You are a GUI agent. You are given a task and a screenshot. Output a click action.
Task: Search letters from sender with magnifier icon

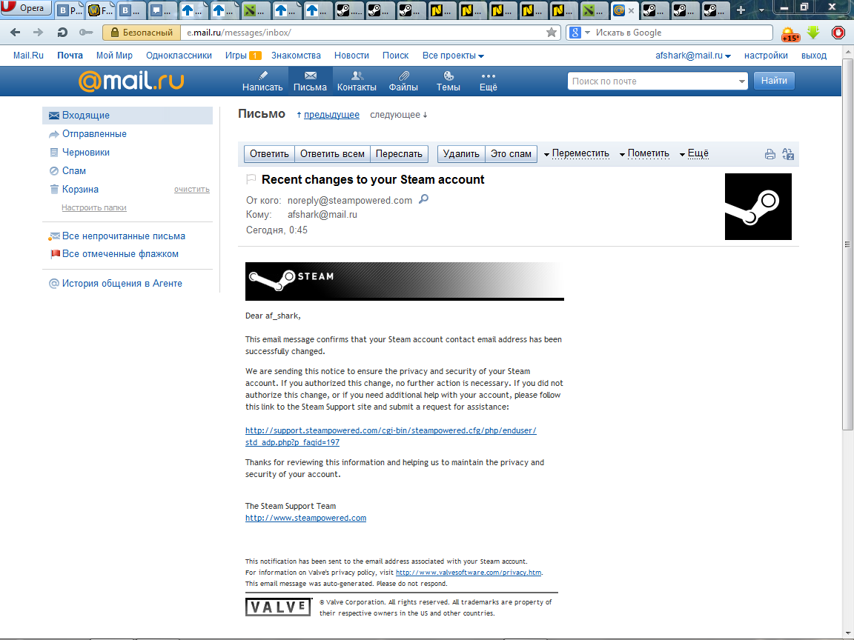pos(424,199)
